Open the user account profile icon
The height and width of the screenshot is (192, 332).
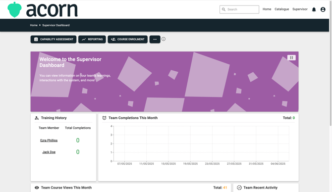pos(323,9)
